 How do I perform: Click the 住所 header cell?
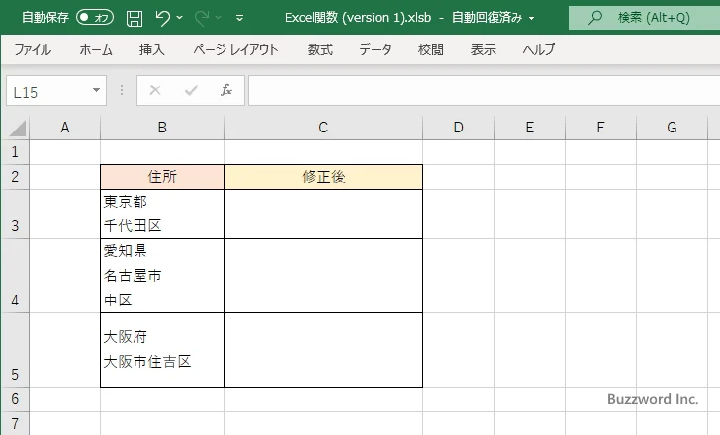pyautogui.click(x=162, y=177)
